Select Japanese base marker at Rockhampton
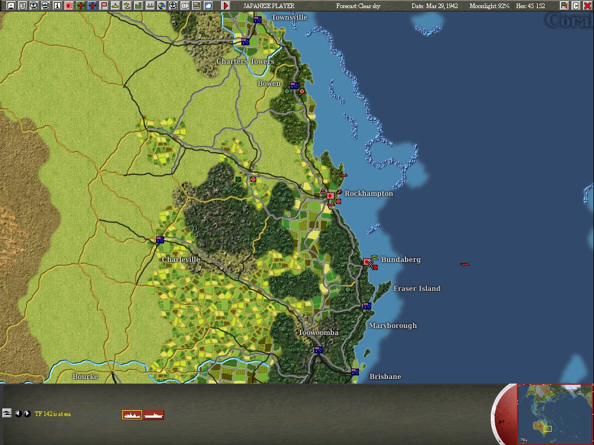This screenshot has height=445, width=594. tap(330, 196)
